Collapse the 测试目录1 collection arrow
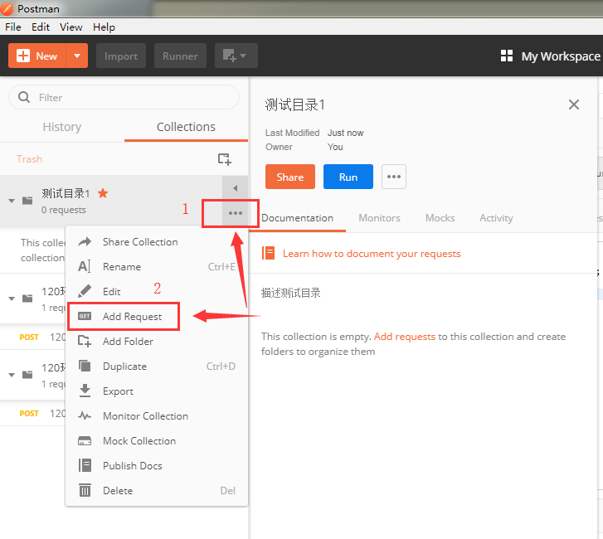 [12, 201]
